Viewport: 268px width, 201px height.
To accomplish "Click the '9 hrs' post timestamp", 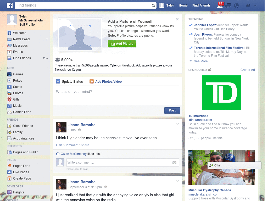I will pyautogui.click(x=72, y=130).
